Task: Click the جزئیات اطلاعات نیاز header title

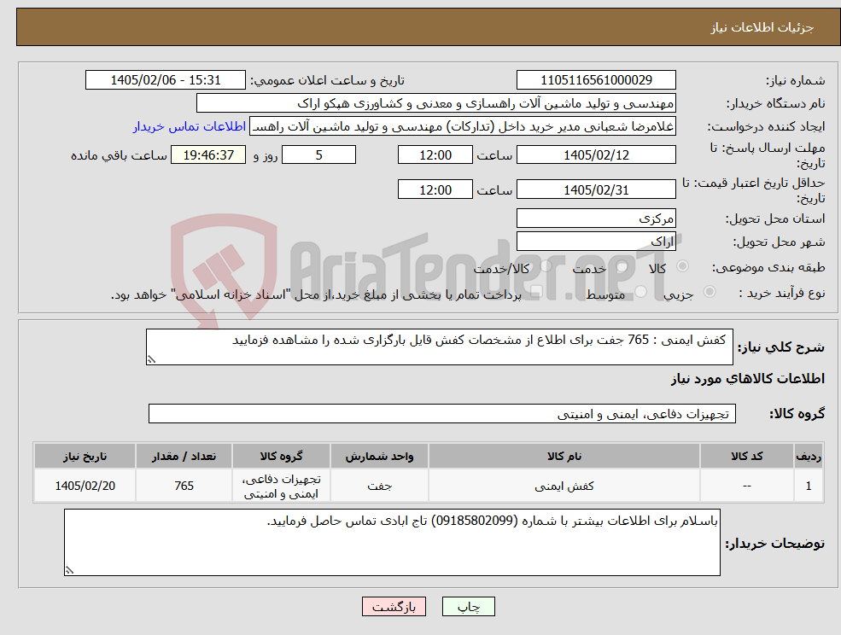Action: click(x=762, y=27)
